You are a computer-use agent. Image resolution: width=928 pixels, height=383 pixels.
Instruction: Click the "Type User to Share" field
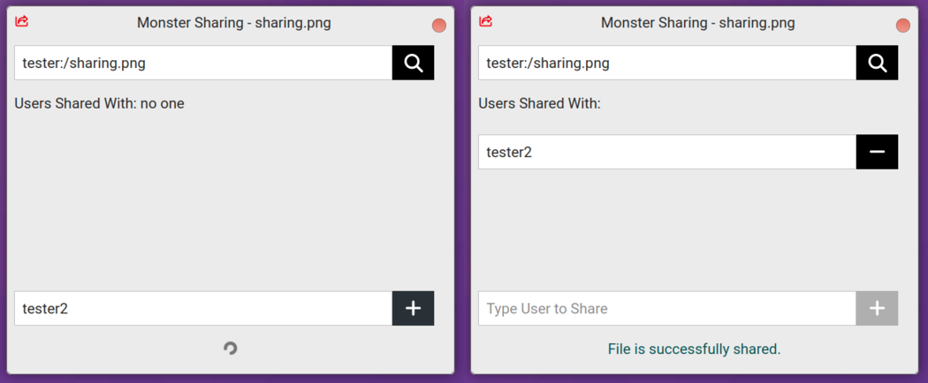(x=667, y=308)
